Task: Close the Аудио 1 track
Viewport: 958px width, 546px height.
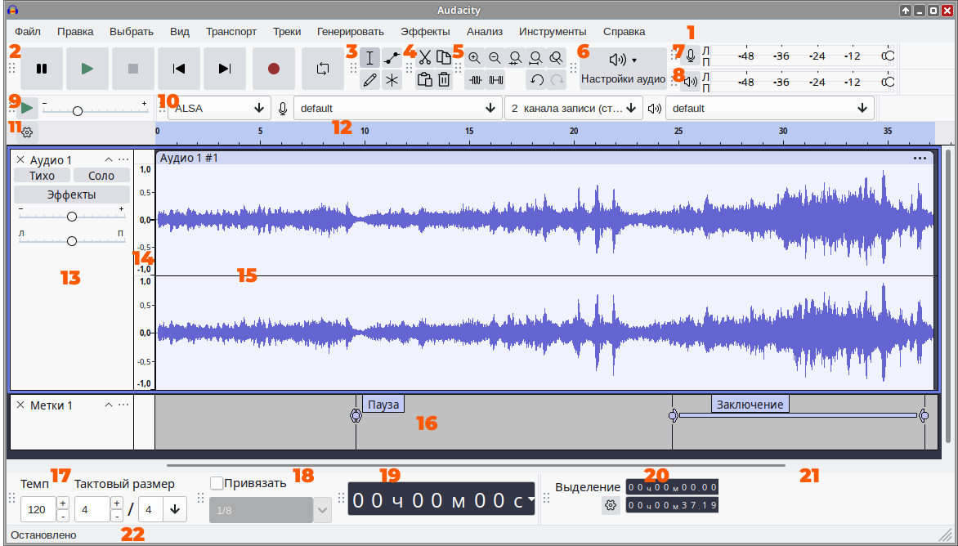Action: point(20,159)
